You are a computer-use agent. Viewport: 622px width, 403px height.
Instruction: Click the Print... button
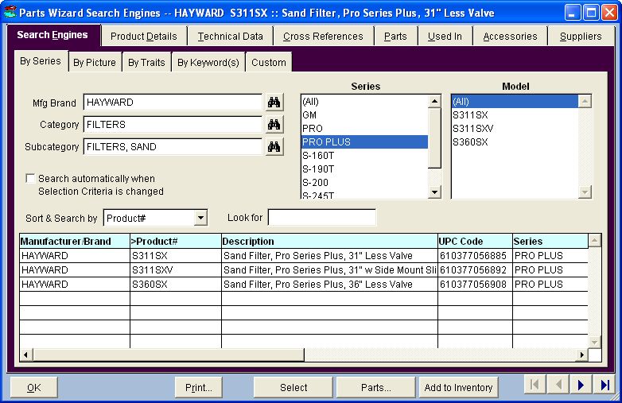point(198,387)
